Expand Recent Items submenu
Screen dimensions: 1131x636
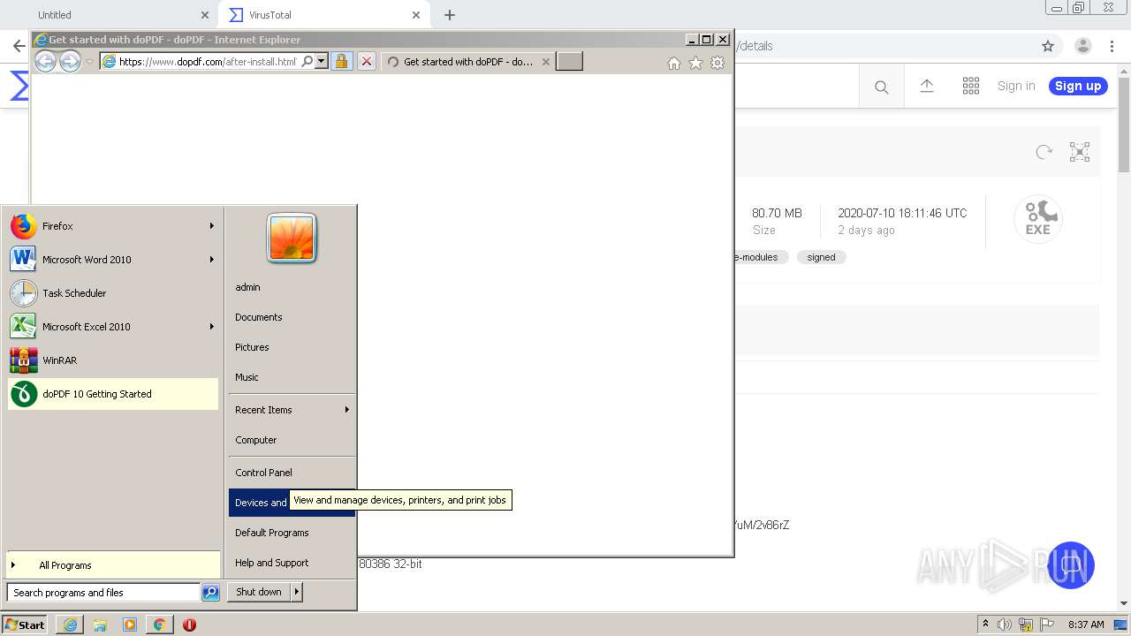tap(292, 410)
